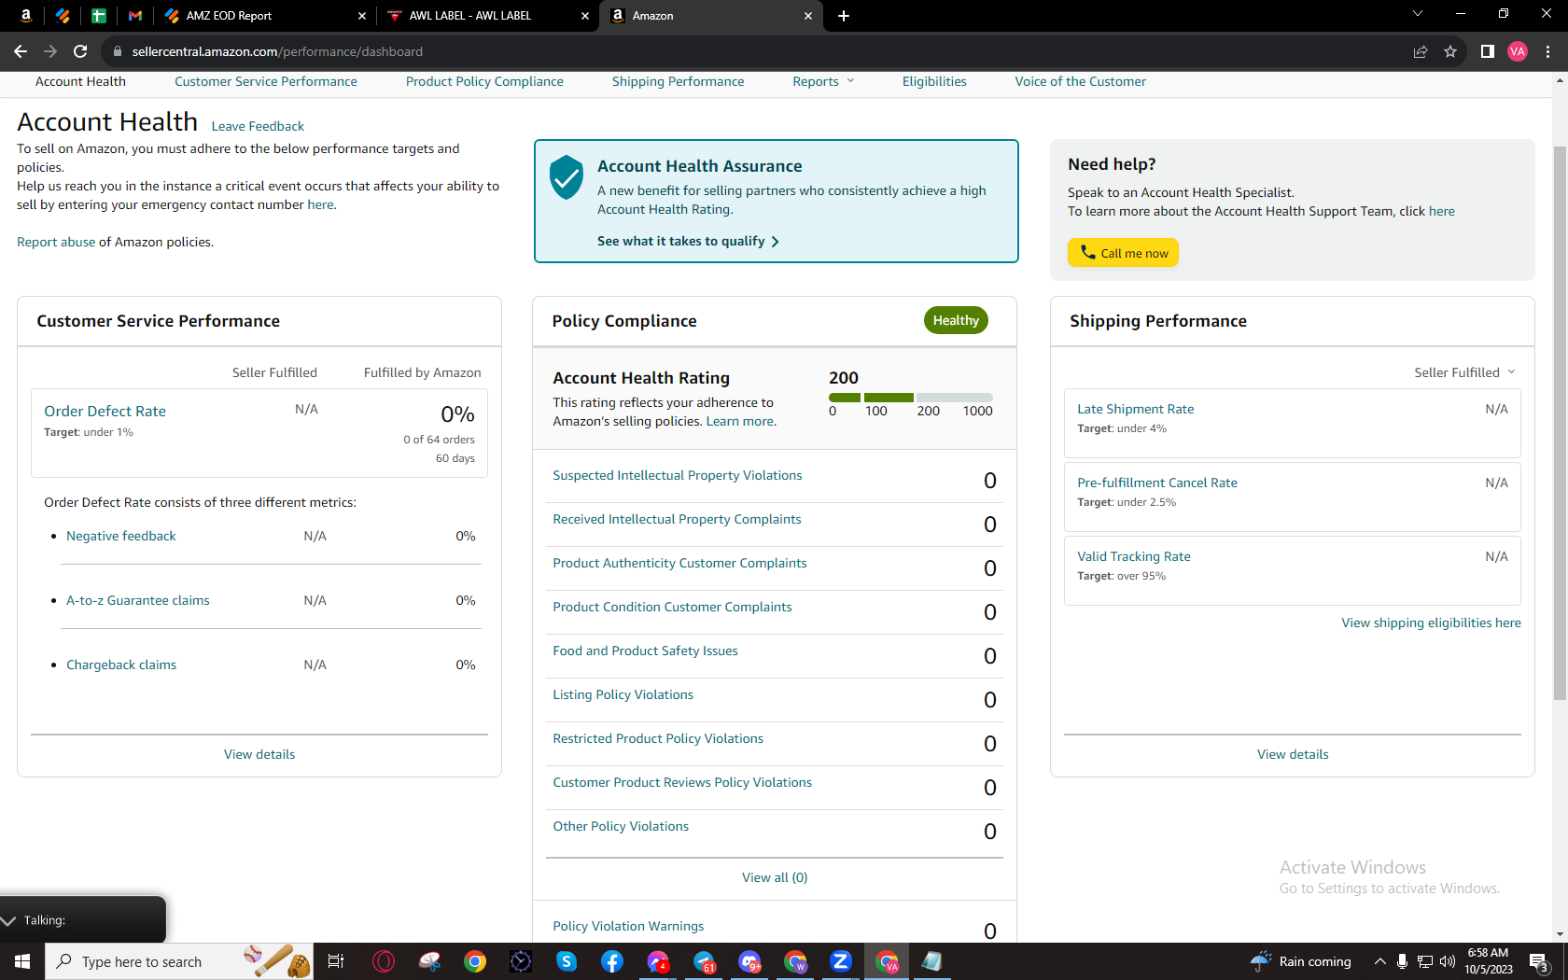Open Skype from the taskbar

tap(567, 961)
